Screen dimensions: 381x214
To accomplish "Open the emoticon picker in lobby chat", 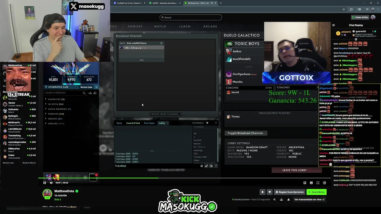I will pyautogui.click(x=202, y=166).
